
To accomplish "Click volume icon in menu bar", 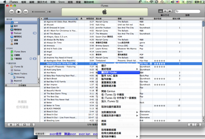I will tap(172, 2).
